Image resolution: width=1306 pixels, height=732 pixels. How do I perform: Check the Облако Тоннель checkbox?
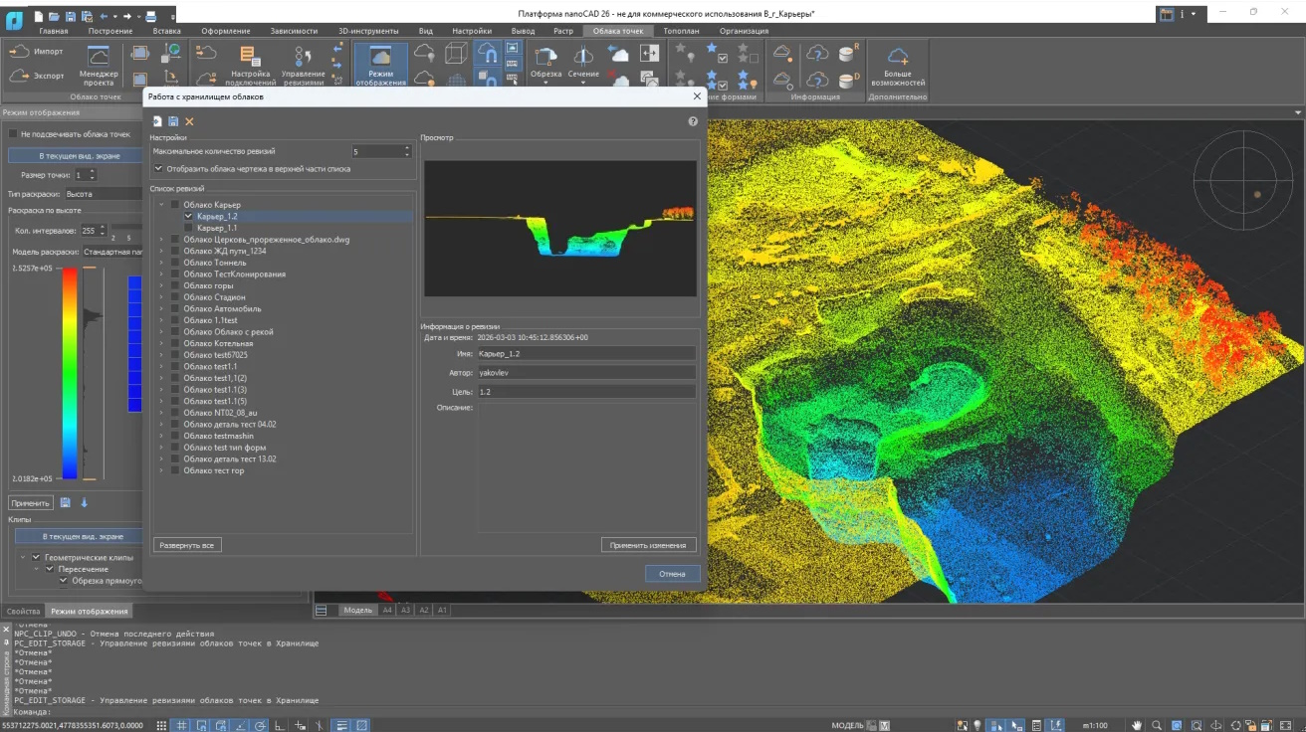(x=175, y=263)
